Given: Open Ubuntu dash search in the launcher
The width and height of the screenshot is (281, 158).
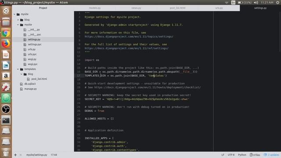Looking at the screenshot, I should [x=6, y=11].
